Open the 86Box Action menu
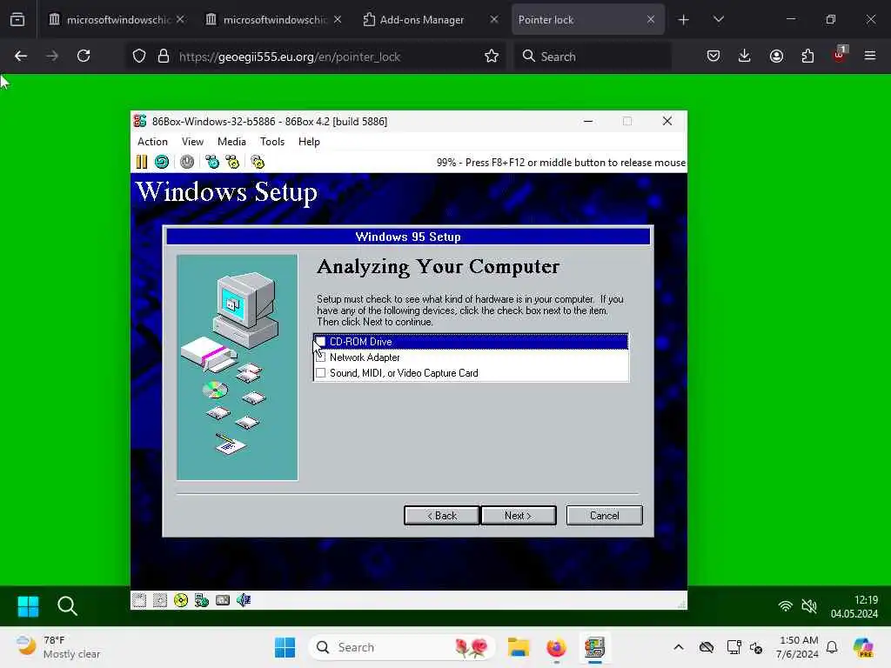 coord(152,142)
